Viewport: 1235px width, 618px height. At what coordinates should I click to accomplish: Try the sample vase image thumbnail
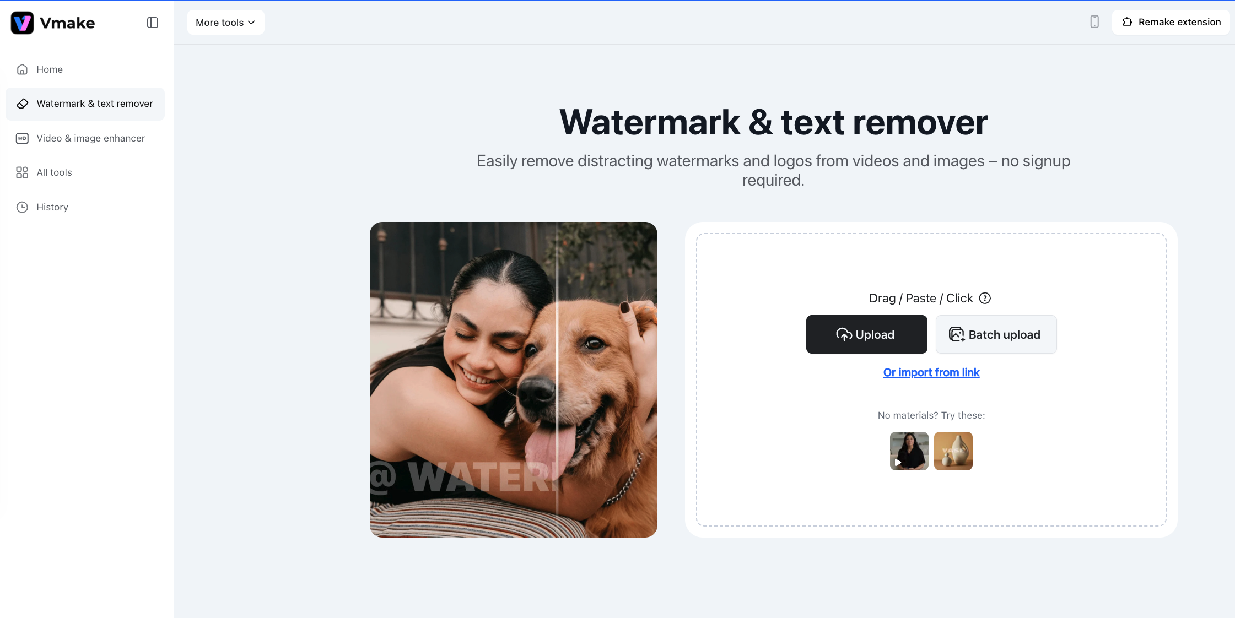click(x=953, y=451)
